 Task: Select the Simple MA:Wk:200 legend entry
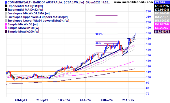coord(23,32)
